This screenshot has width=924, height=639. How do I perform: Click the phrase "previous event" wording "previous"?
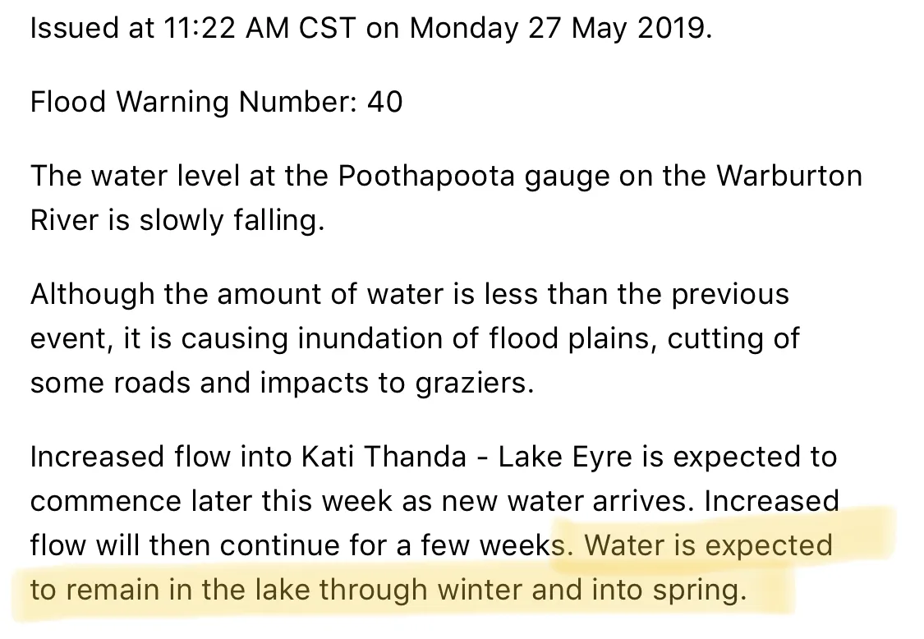730,294
